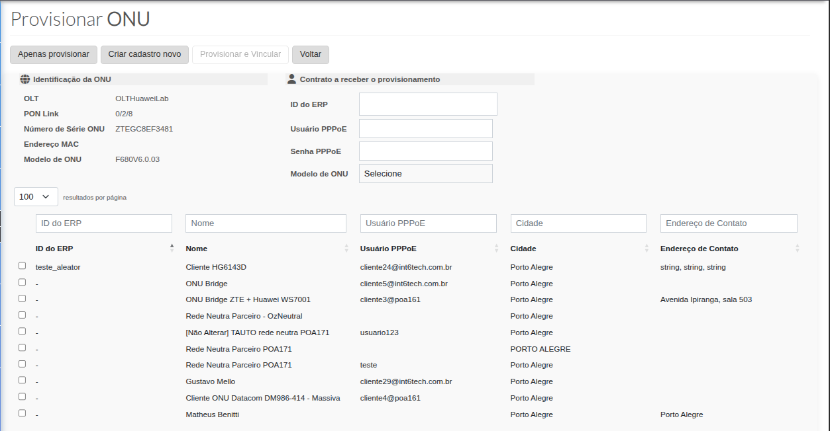Click the string, string, string address cell

[x=693, y=267]
